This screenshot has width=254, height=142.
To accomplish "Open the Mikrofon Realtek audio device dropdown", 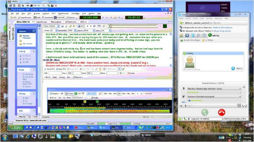I will click(x=214, y=89).
